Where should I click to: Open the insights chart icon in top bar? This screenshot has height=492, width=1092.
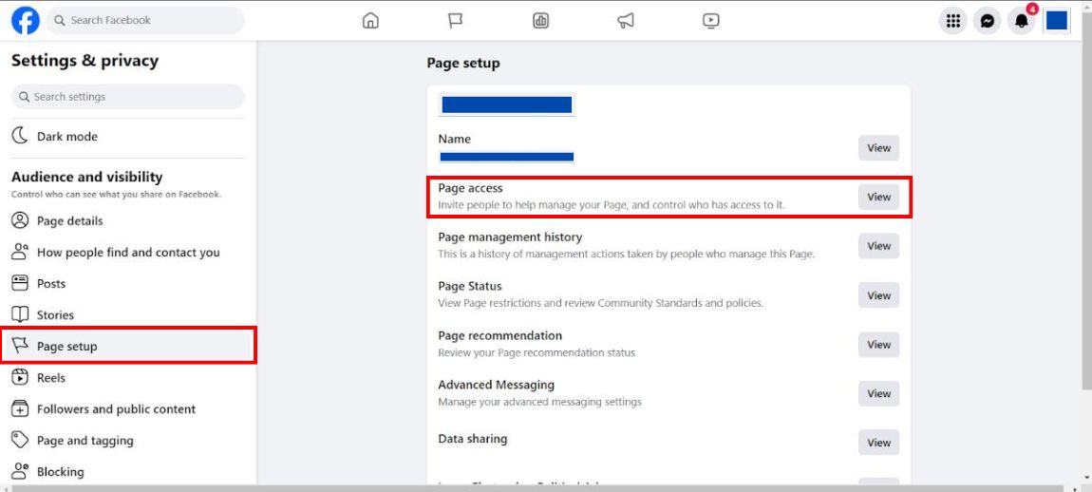(x=540, y=21)
